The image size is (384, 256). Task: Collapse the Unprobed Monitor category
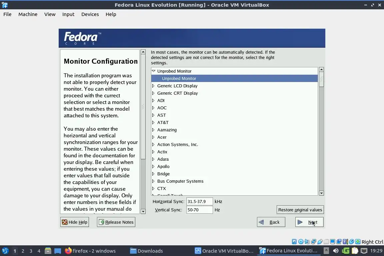[154, 71]
